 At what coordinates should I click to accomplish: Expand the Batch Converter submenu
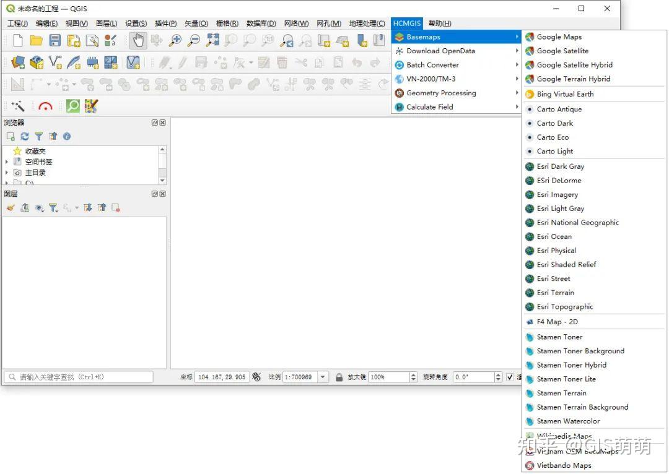click(x=456, y=65)
